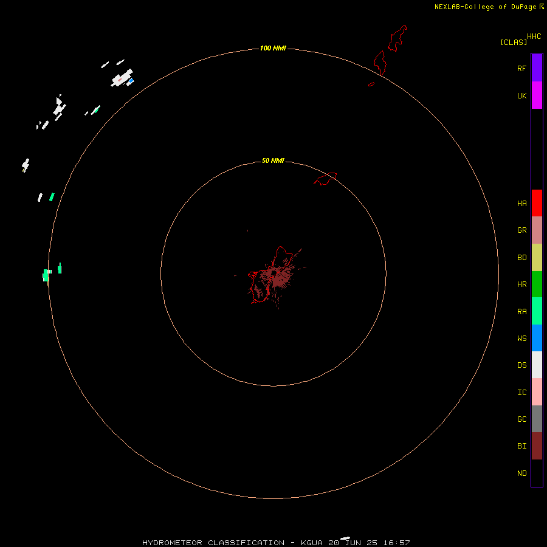Click the "RA" legend label
The height and width of the screenshot is (547, 547).
coord(522,312)
